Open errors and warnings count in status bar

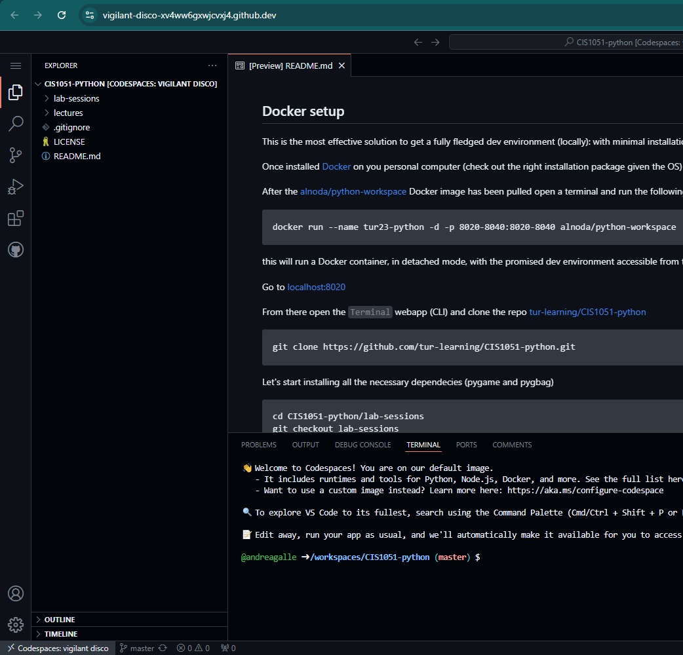tap(193, 648)
